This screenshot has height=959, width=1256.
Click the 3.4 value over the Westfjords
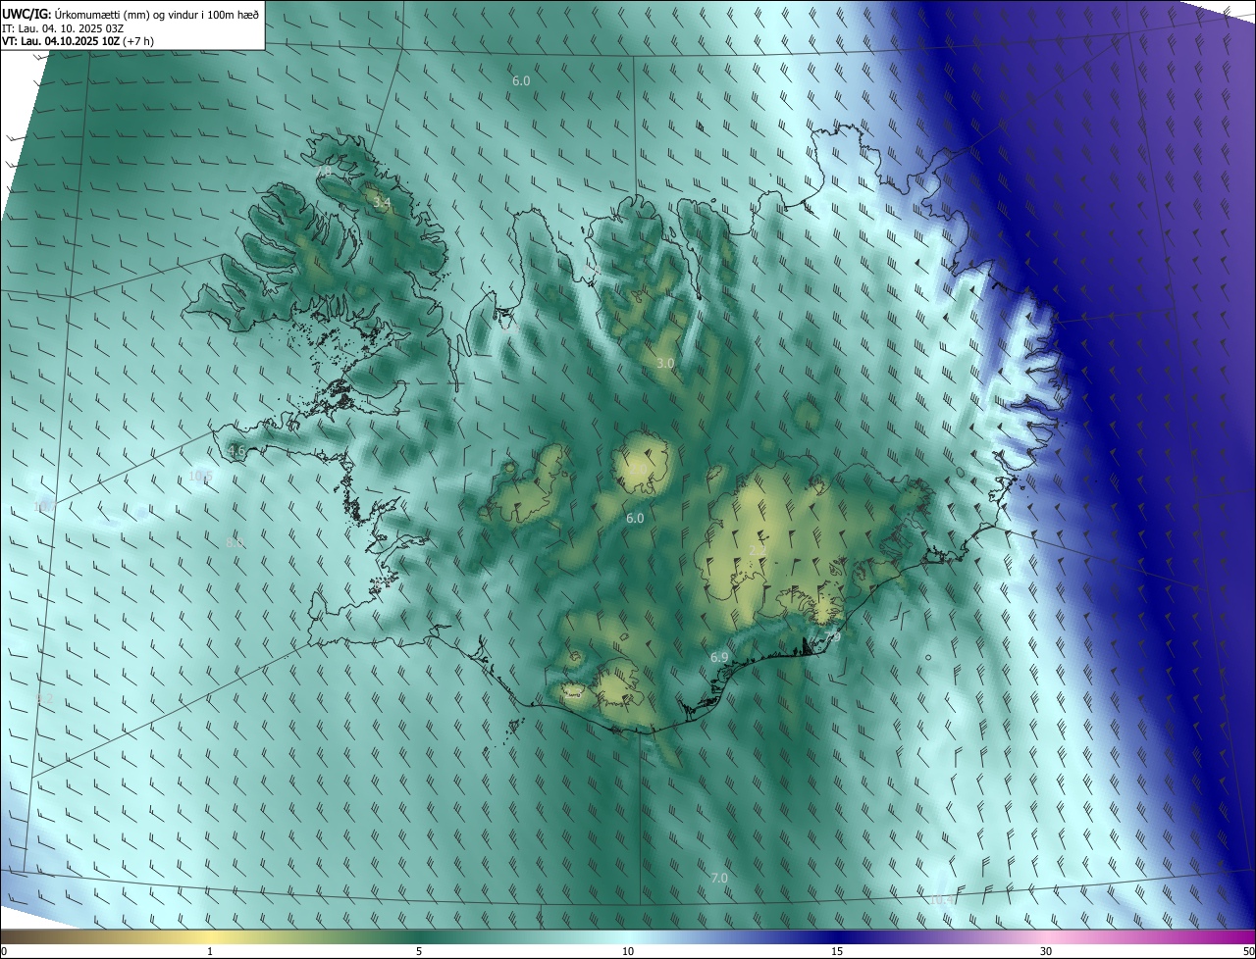pos(382,203)
